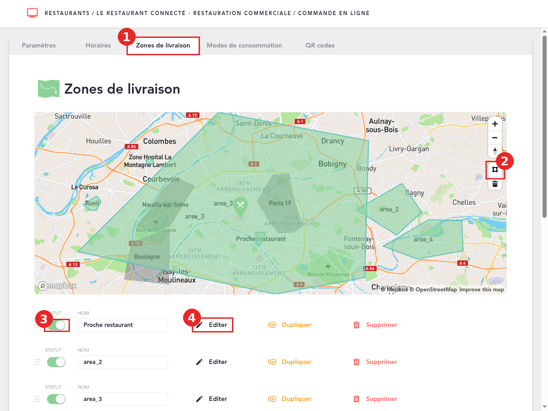Turn off the area_3 status switch
Viewport: 548px width, 411px height.
click(x=56, y=399)
